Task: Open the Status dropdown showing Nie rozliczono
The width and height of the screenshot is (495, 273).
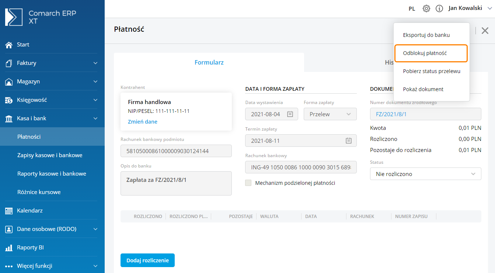Action: point(425,174)
